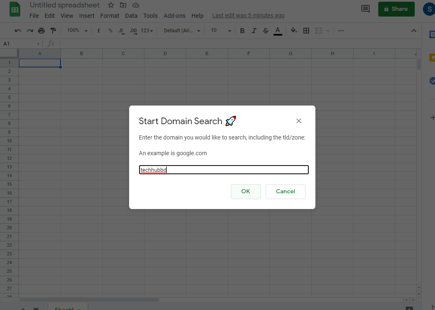Click the Google Sheets home logo
The height and width of the screenshot is (310, 435).
pyautogui.click(x=15, y=10)
